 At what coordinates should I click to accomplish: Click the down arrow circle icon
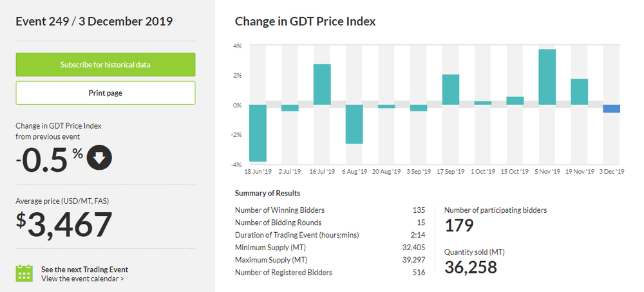[x=100, y=158]
